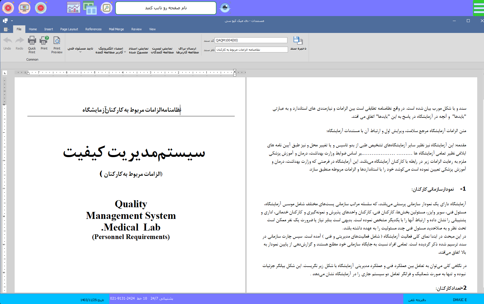Click the page name search box at top
Image resolution: width=484 pixels, height=304 pixels.
point(166,8)
